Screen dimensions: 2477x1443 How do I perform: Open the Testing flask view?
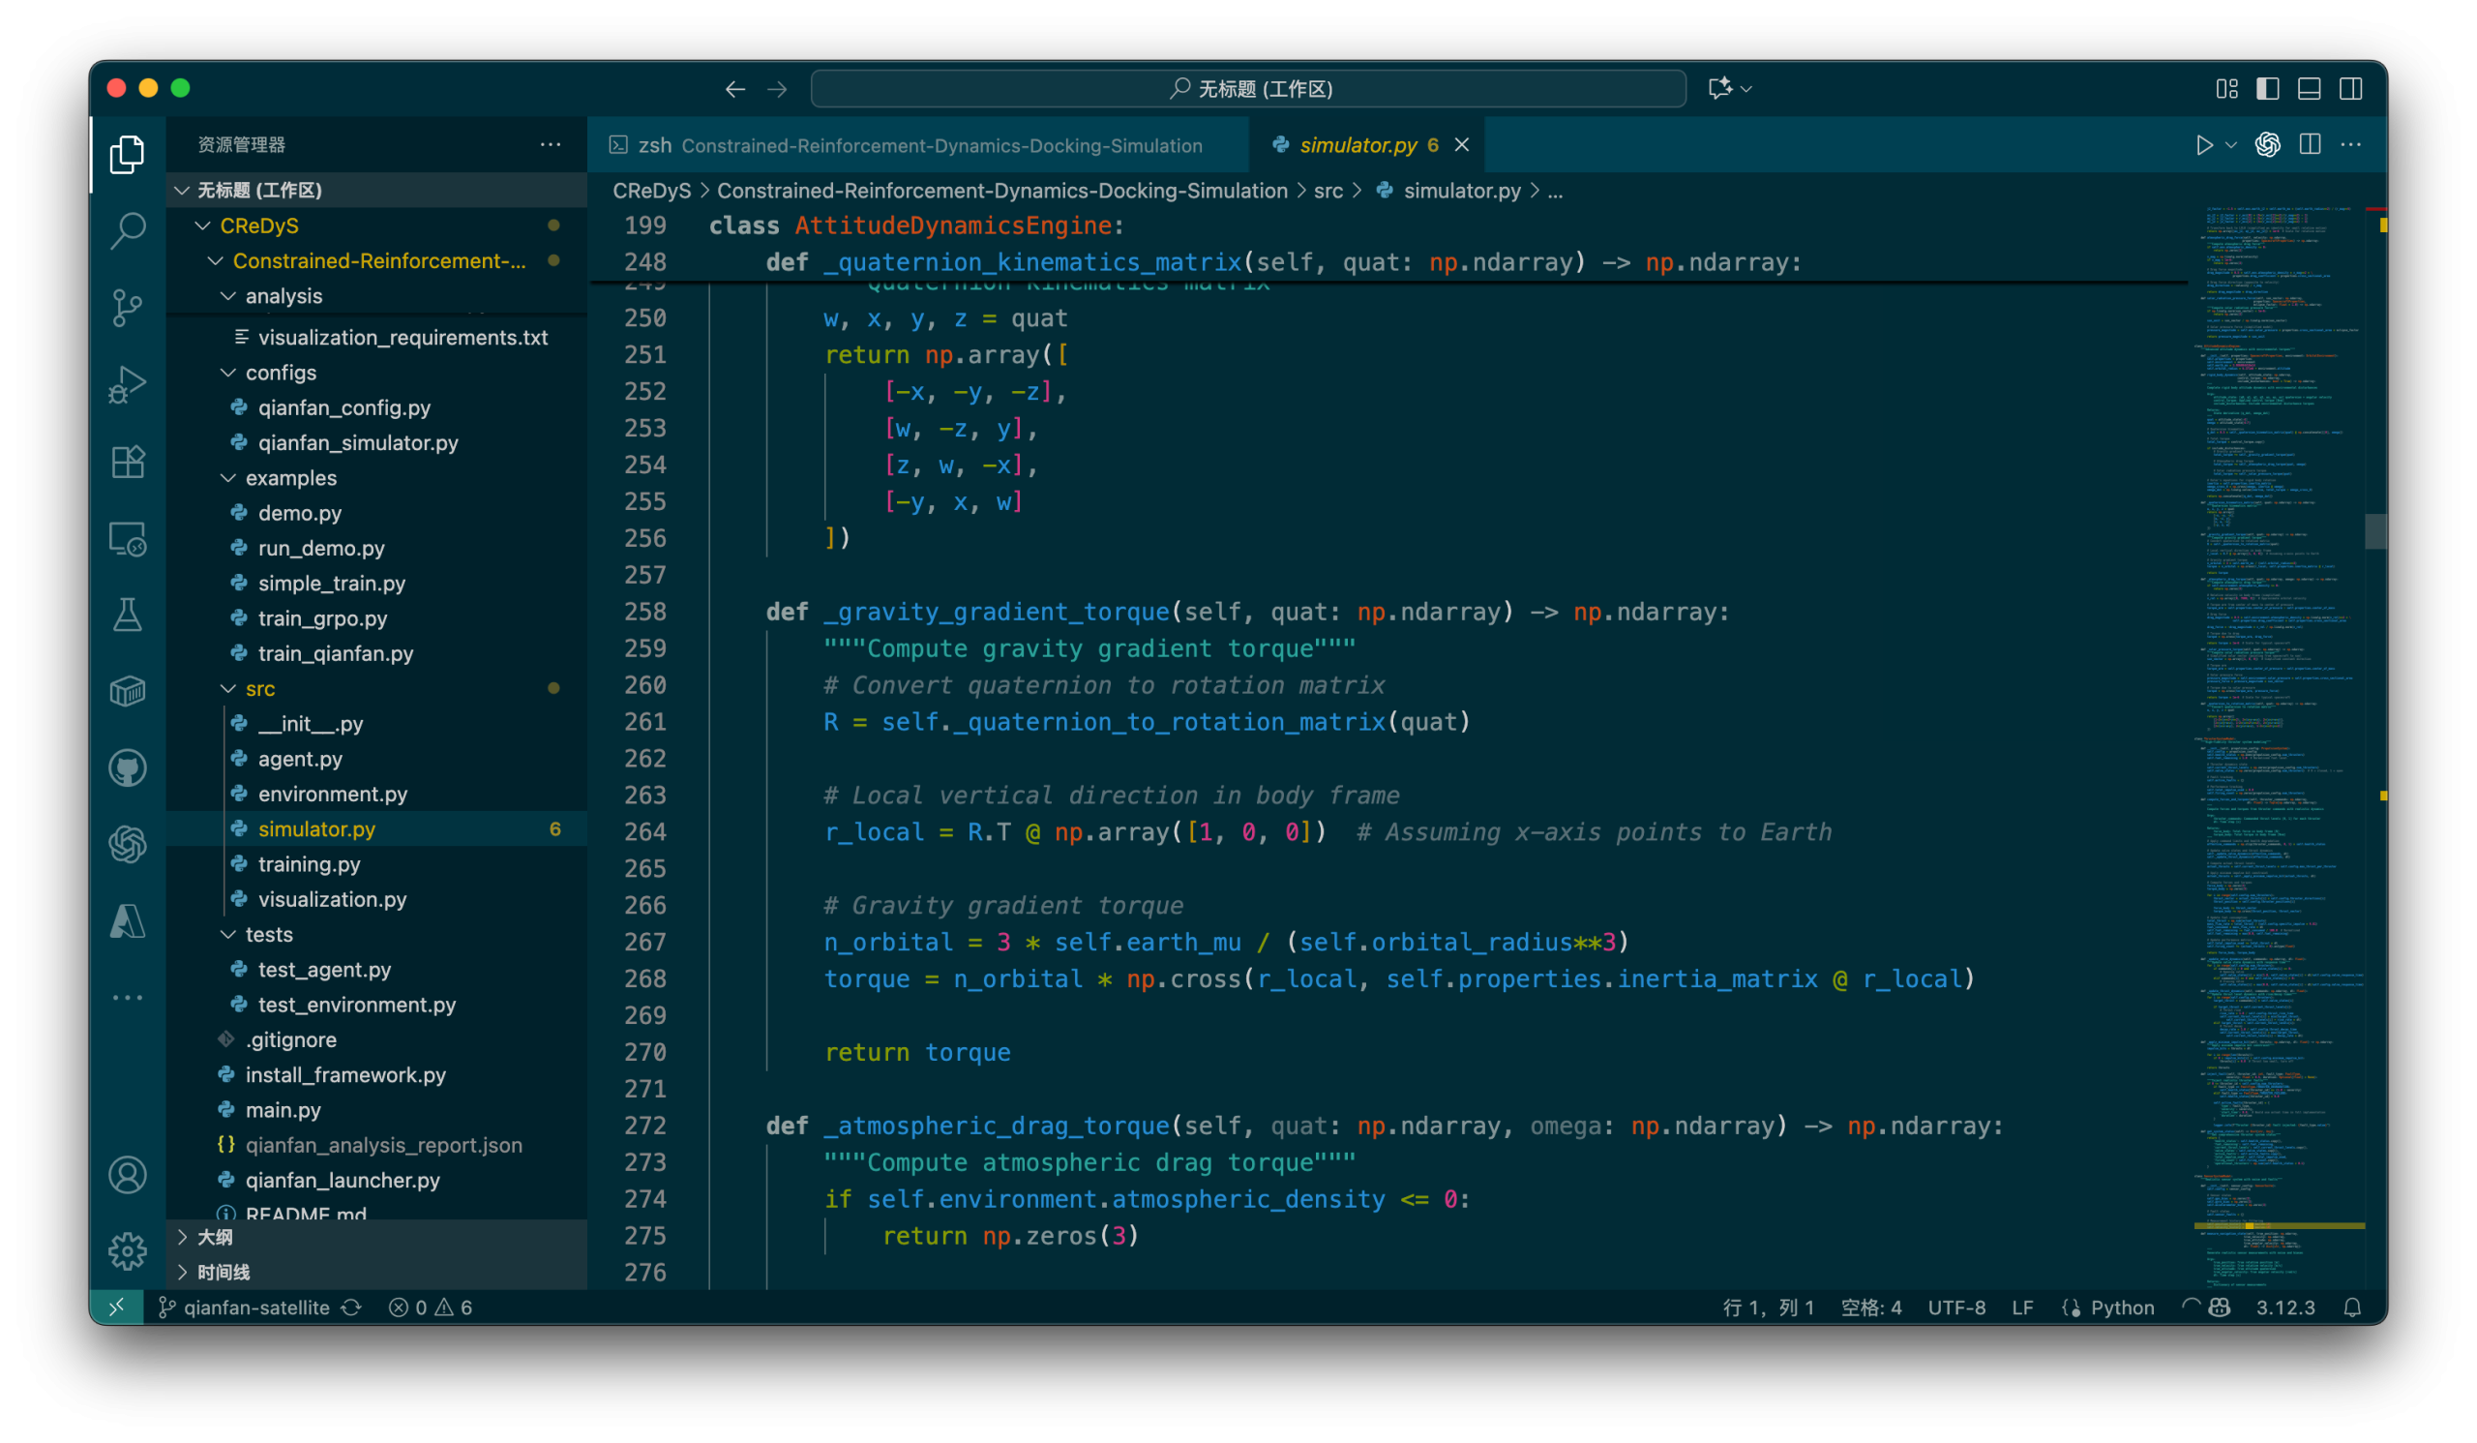(127, 616)
